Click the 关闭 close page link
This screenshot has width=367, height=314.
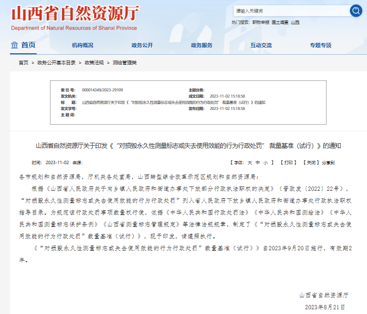coord(311,162)
